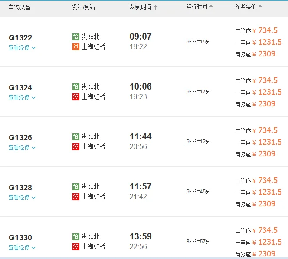Click the green 始 icon for train G1326

[x=76, y=137]
